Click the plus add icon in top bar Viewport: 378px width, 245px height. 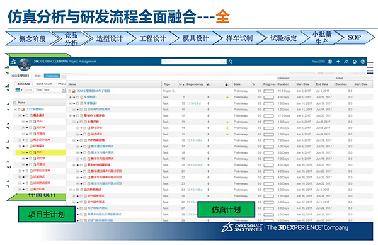[338, 62]
